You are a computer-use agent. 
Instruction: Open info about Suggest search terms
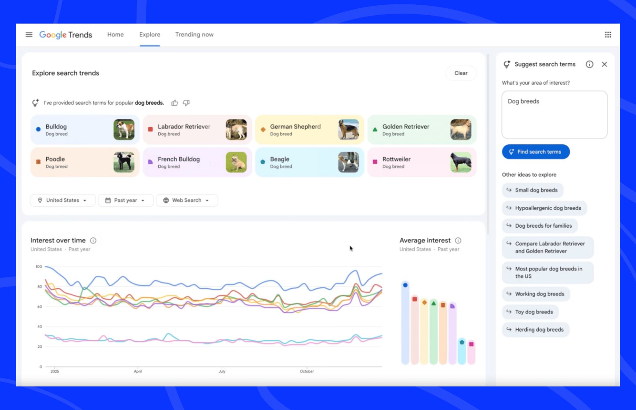[589, 64]
